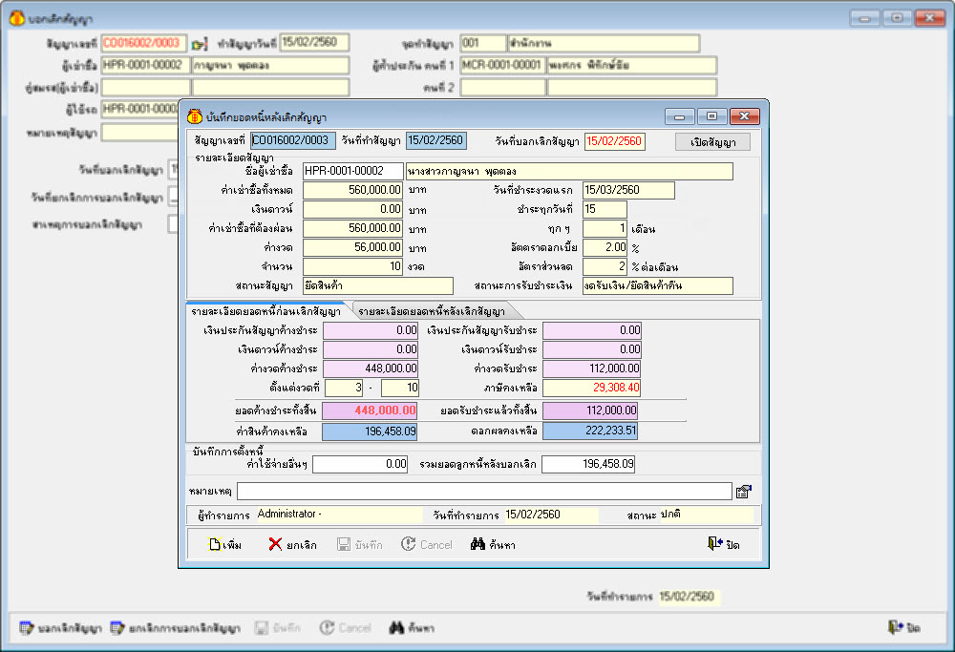Click the จำนวน งวด field showing 10

pyautogui.click(x=353, y=266)
